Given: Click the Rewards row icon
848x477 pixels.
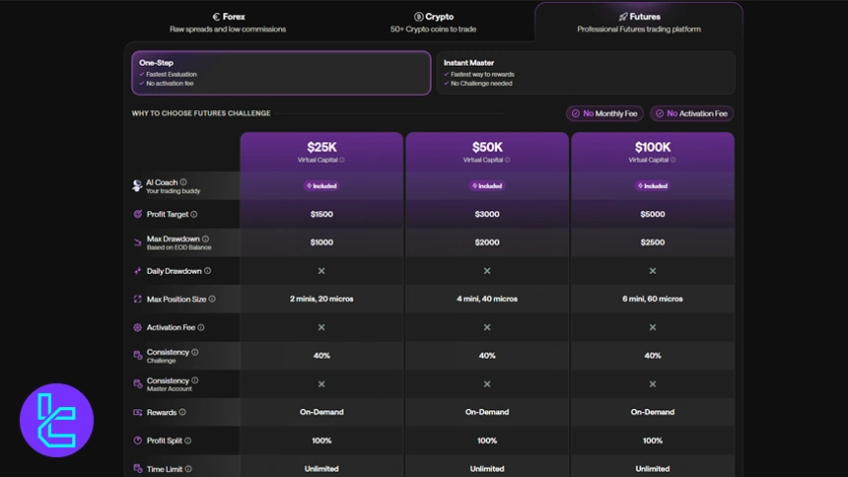Looking at the screenshot, I should [138, 412].
